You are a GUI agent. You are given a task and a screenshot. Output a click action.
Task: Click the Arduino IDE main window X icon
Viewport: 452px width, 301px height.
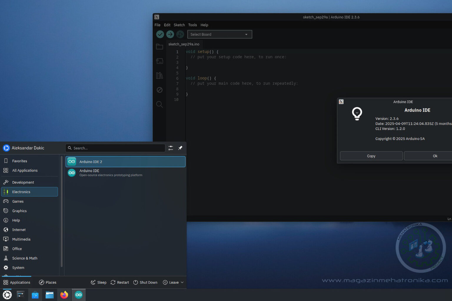157,17
